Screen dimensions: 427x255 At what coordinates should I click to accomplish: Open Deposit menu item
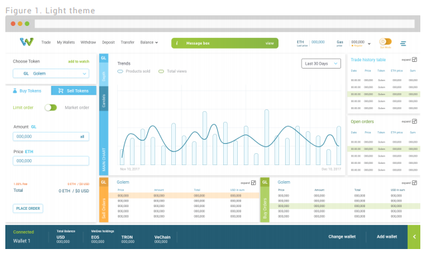109,43
